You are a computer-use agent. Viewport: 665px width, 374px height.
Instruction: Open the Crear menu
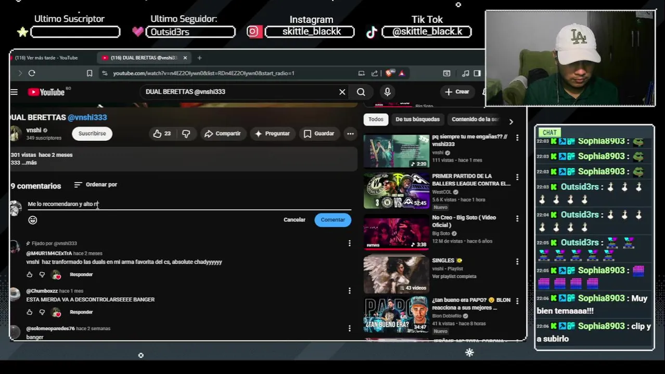(457, 92)
